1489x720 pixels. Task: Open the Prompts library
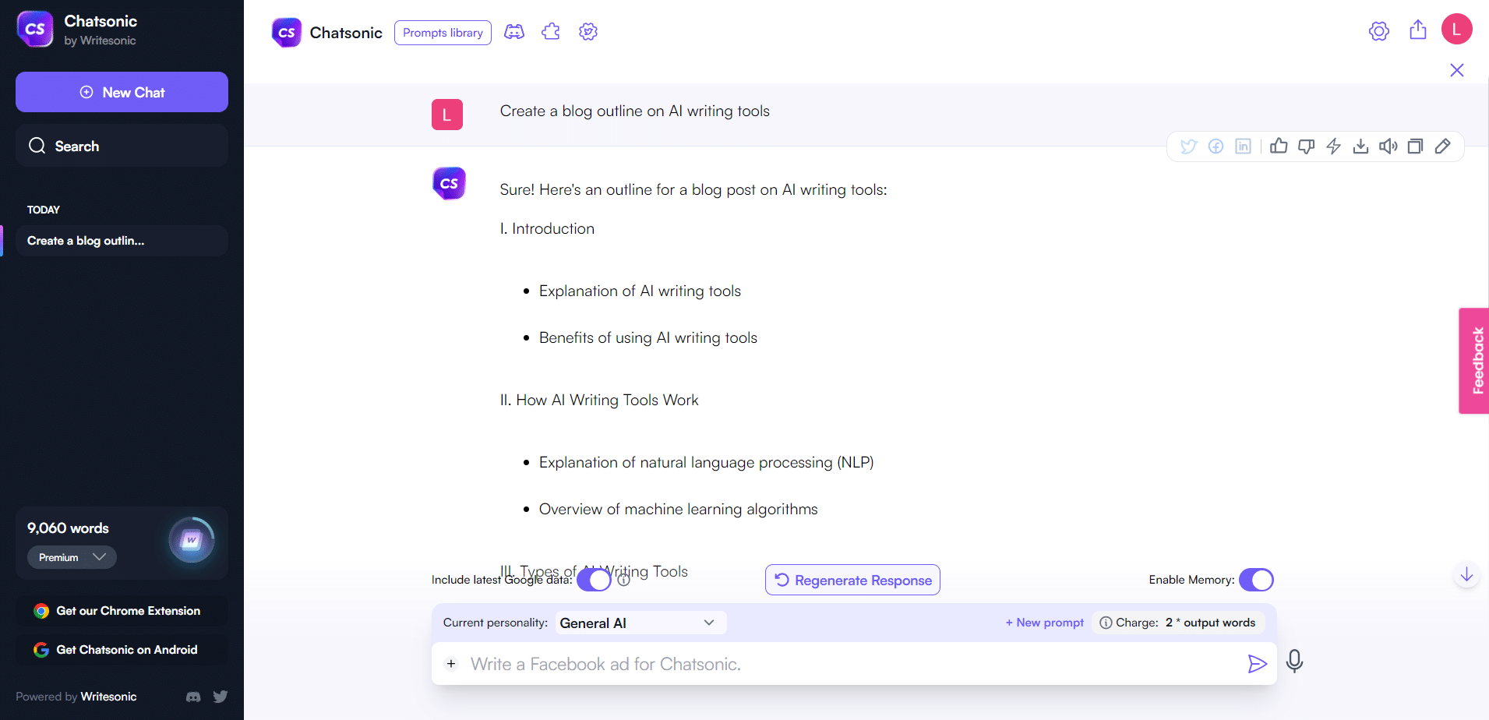(x=443, y=33)
